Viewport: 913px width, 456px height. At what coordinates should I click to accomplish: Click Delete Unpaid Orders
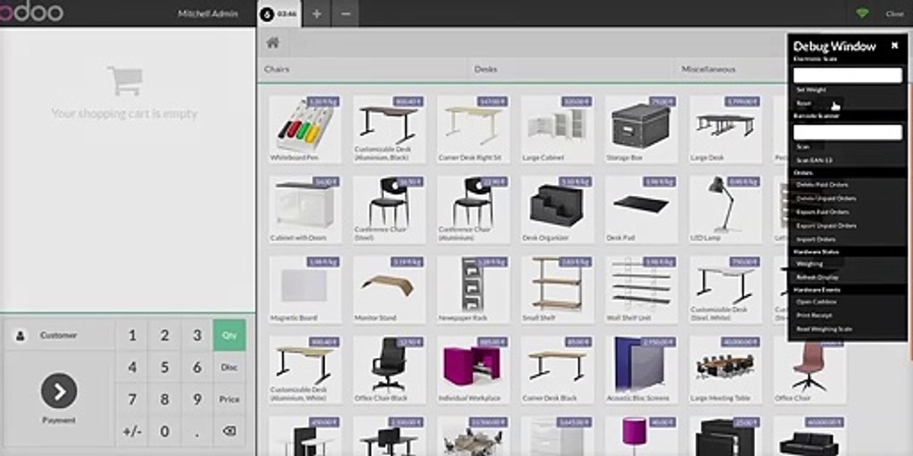[826, 198]
